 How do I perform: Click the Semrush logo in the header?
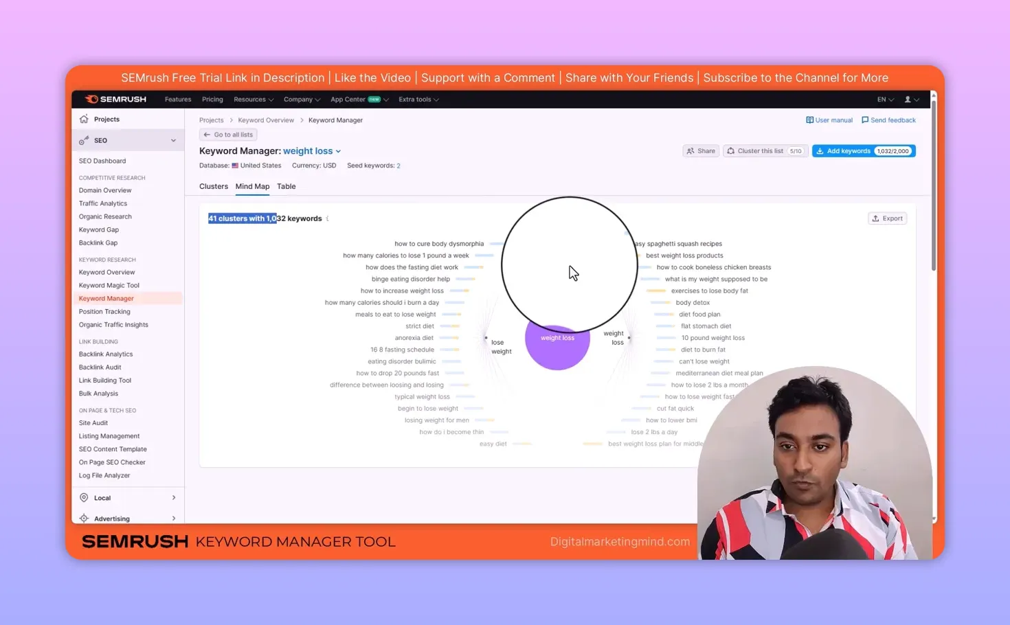[115, 99]
